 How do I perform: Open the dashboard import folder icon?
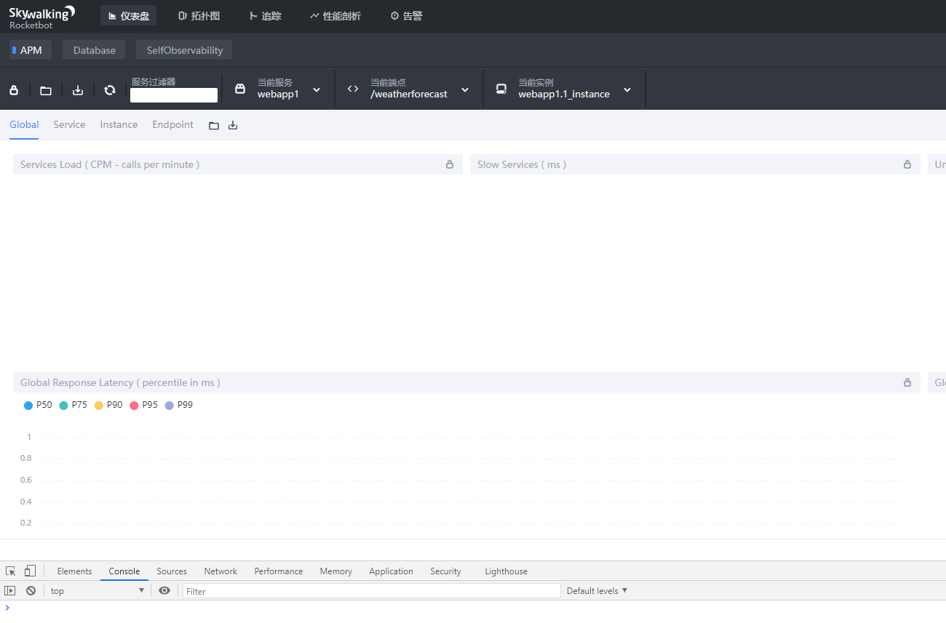[45, 89]
